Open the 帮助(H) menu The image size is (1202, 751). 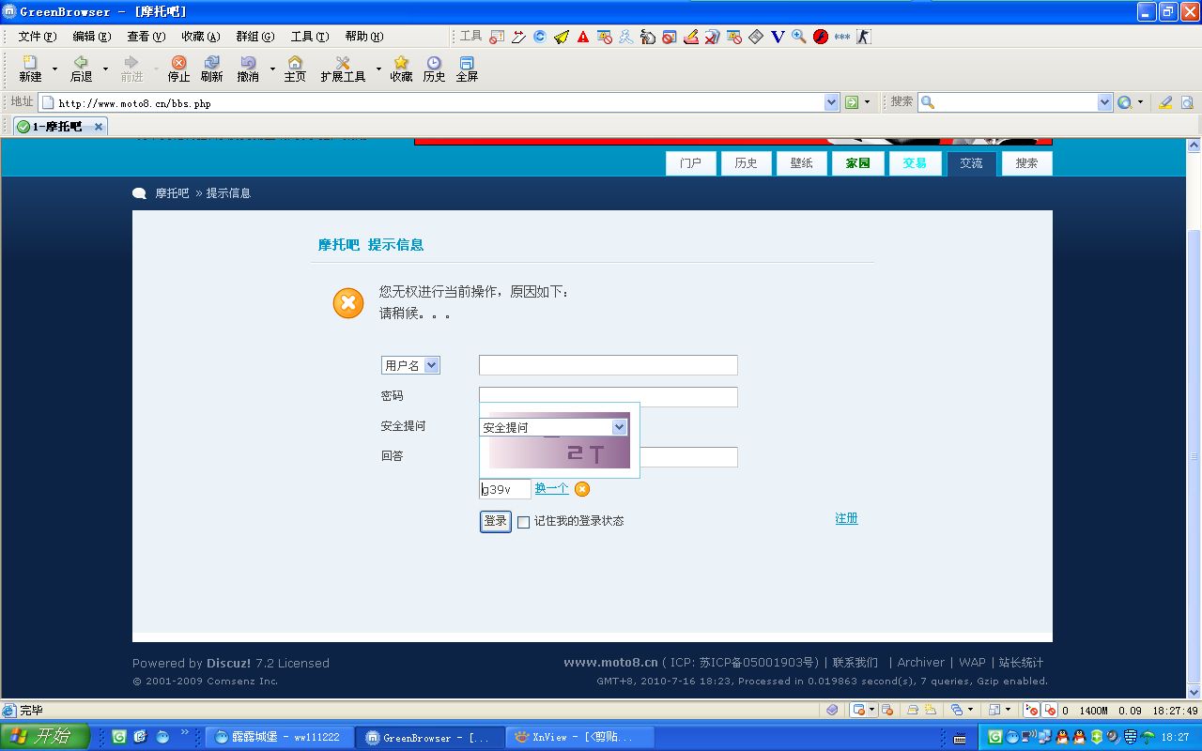363,37
